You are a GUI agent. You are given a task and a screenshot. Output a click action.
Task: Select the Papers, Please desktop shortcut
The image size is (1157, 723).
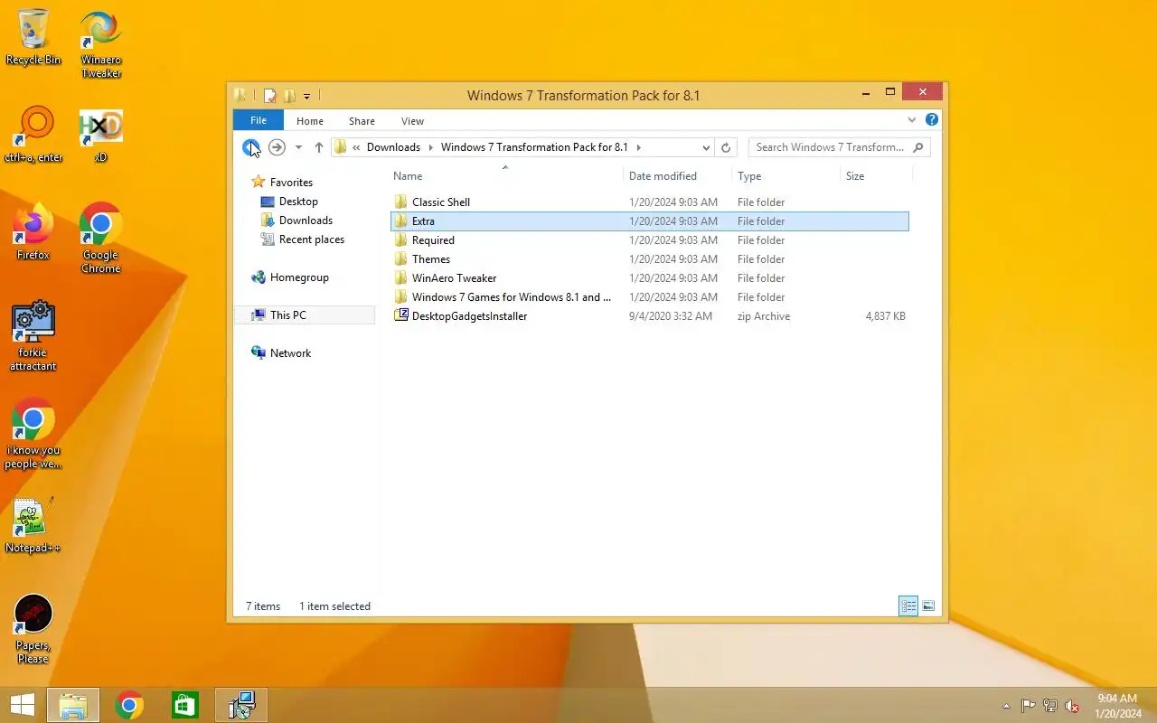point(33,629)
